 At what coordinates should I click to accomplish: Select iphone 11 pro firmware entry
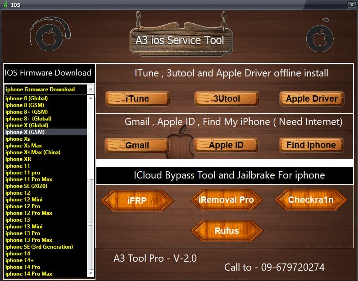[x=45, y=173]
